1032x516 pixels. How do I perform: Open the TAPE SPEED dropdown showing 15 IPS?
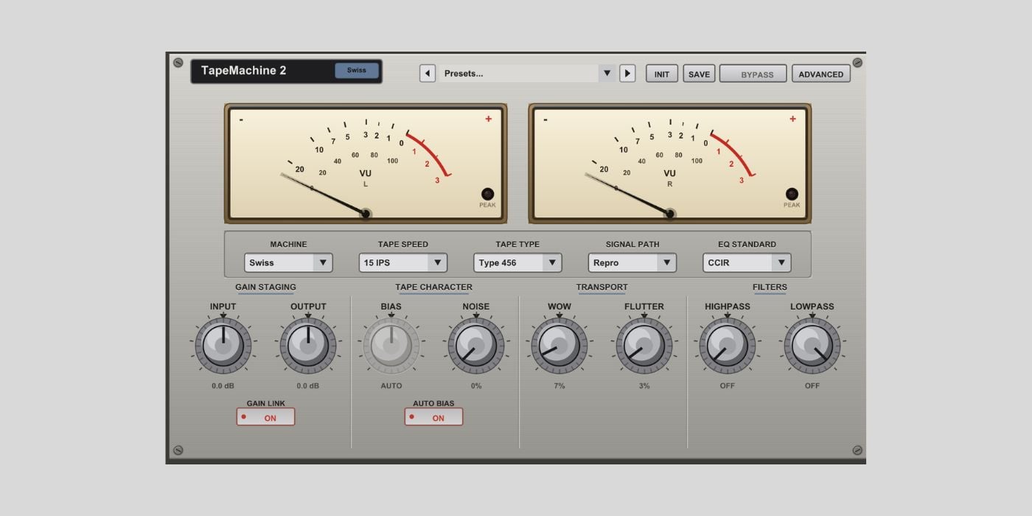[403, 262]
